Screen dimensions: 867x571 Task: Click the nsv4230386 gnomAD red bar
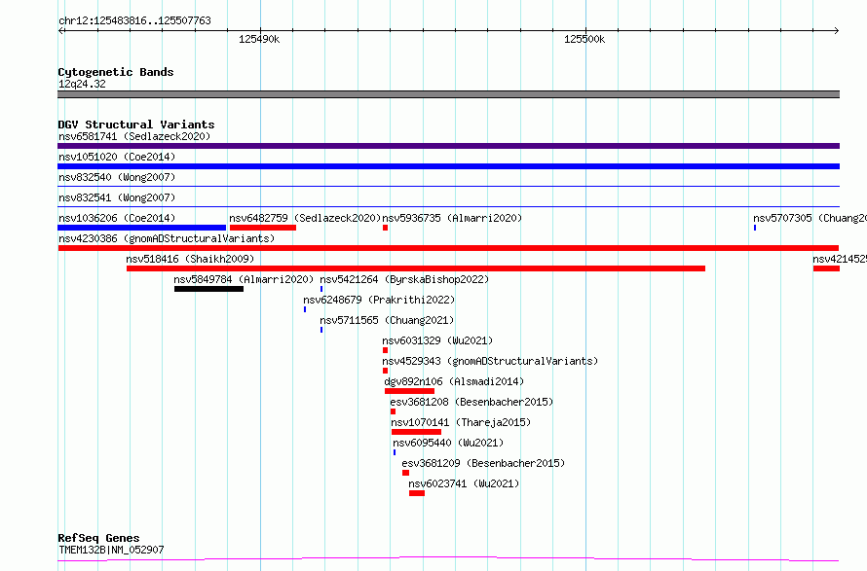pyautogui.click(x=448, y=248)
